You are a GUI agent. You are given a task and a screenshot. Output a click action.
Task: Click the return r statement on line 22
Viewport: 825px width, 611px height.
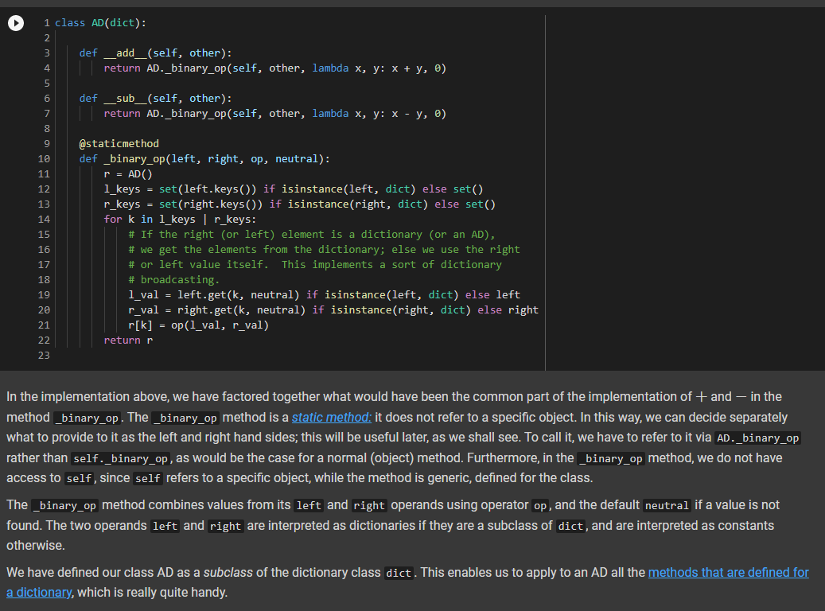coord(127,340)
